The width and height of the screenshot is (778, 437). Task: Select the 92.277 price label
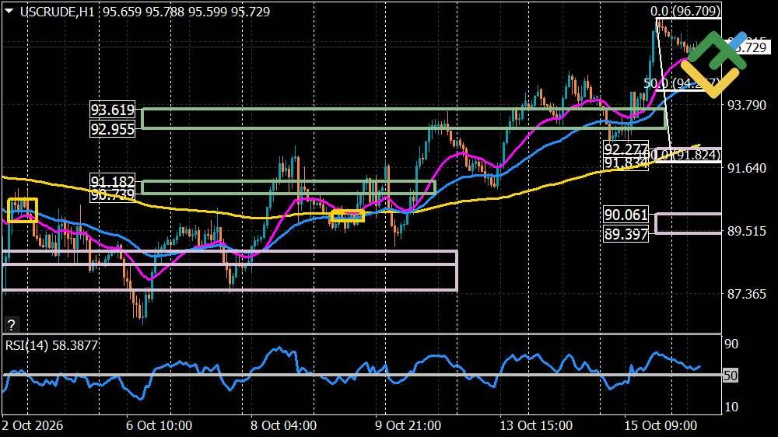pyautogui.click(x=626, y=149)
